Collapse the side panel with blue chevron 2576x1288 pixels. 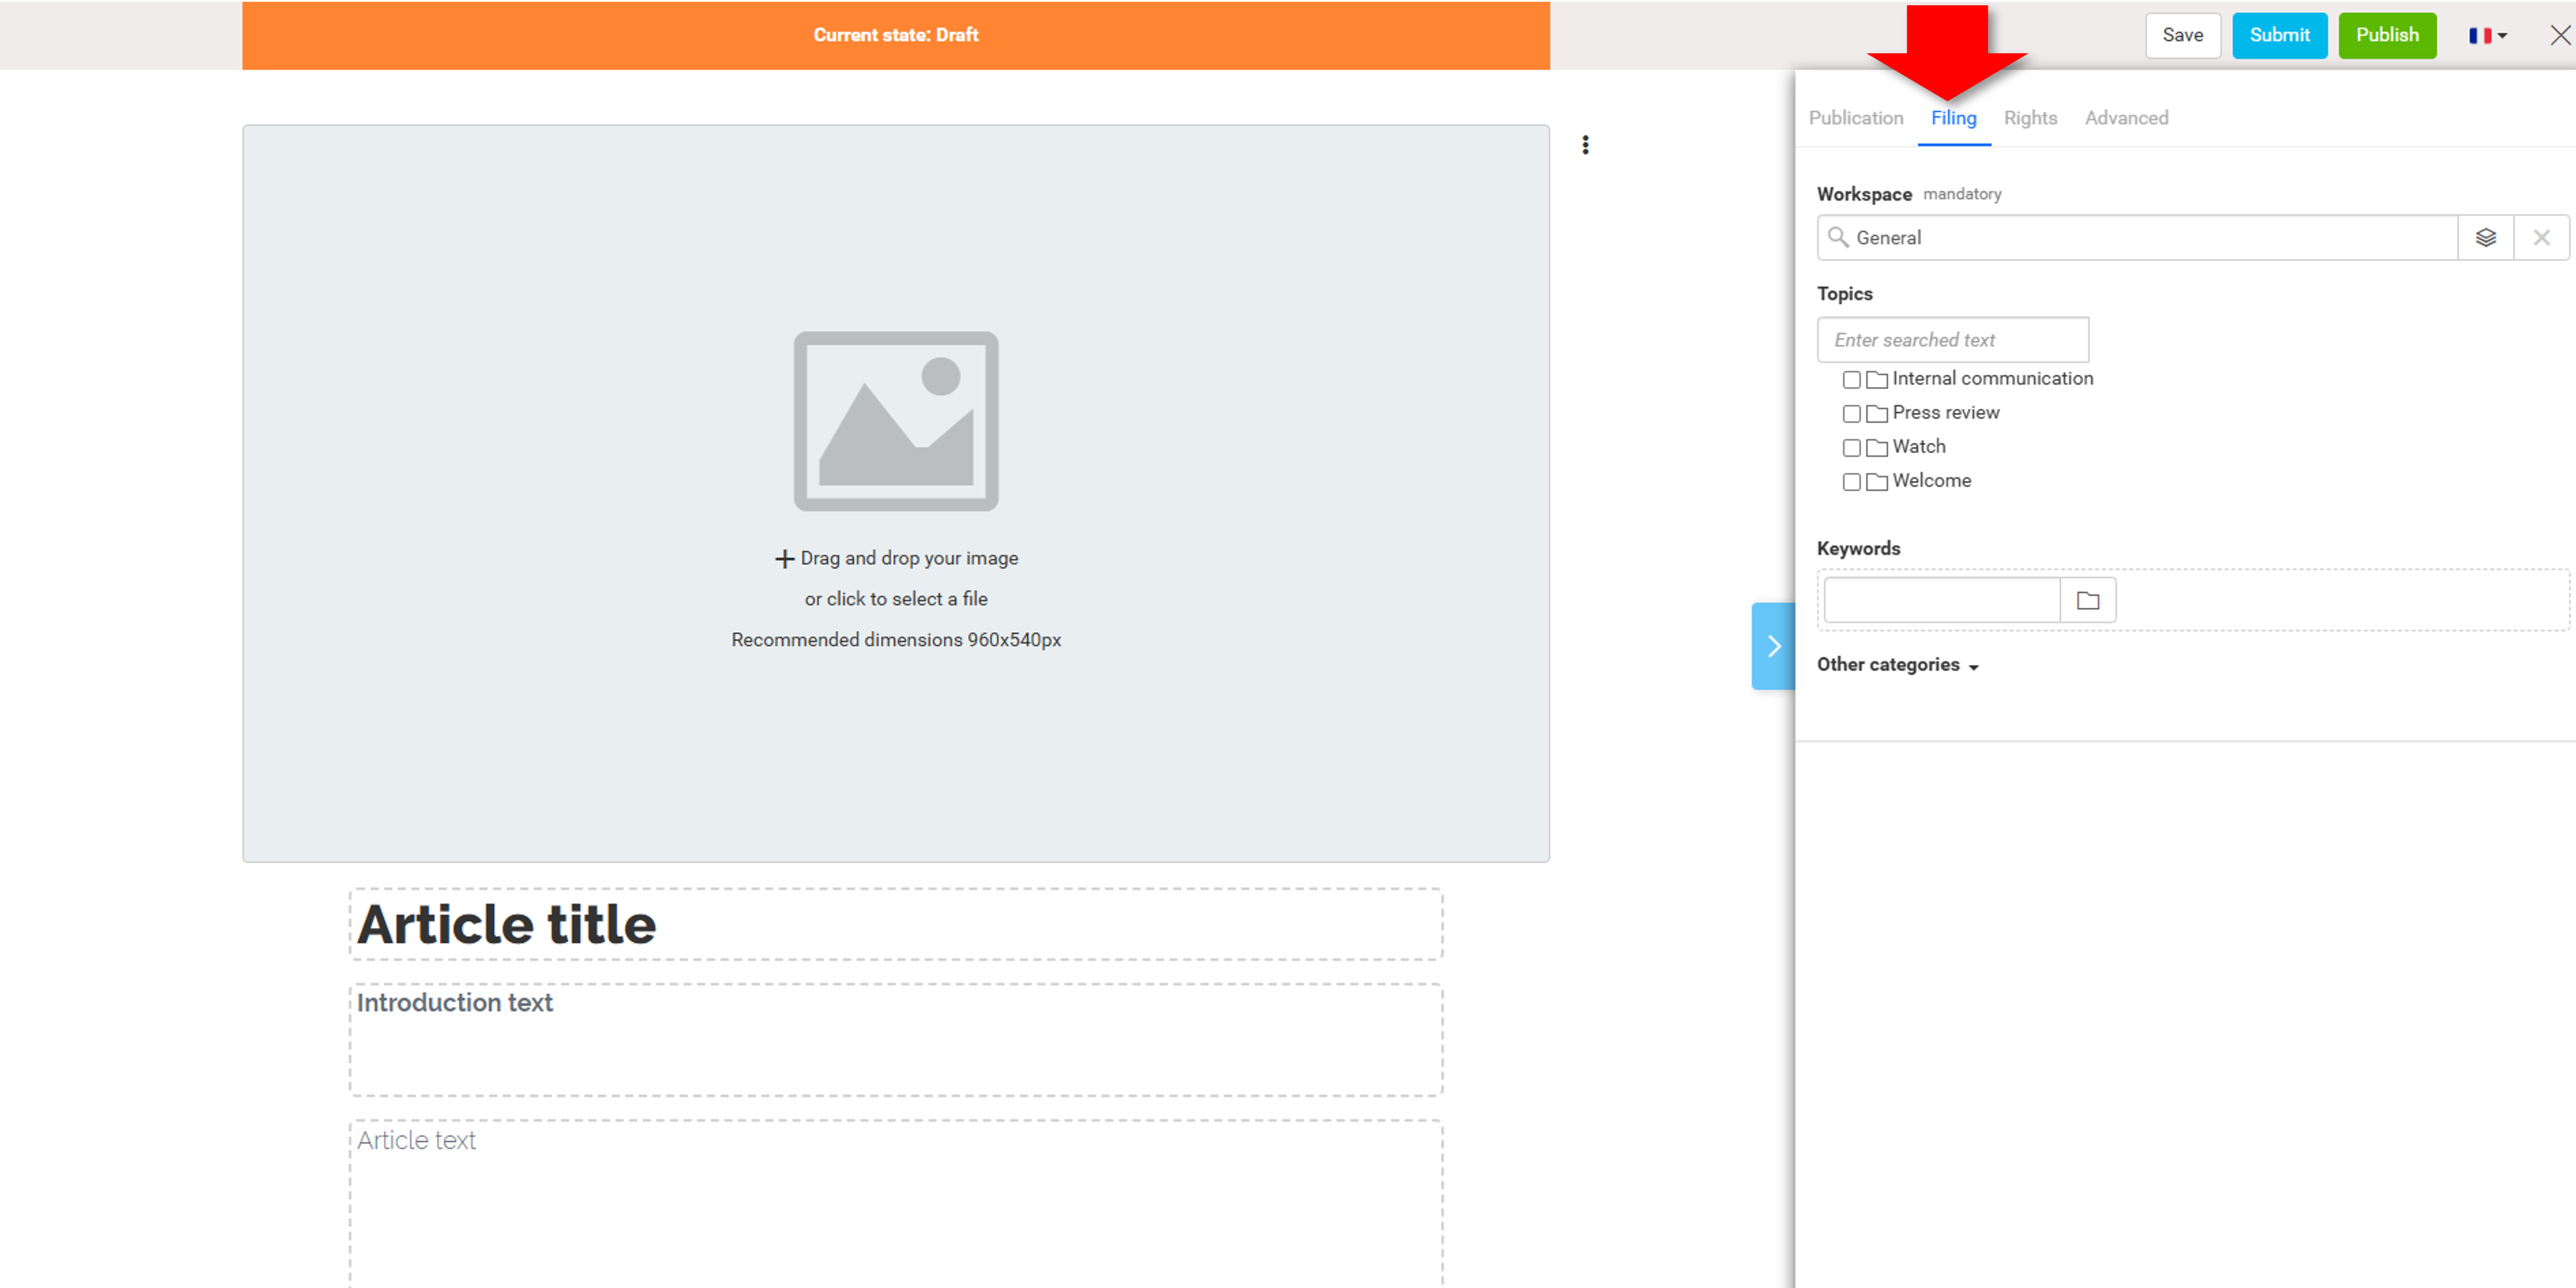pos(1773,646)
